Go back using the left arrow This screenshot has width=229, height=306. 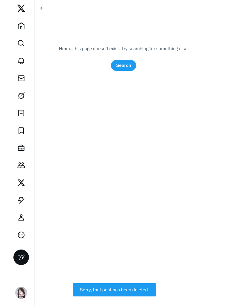click(42, 8)
